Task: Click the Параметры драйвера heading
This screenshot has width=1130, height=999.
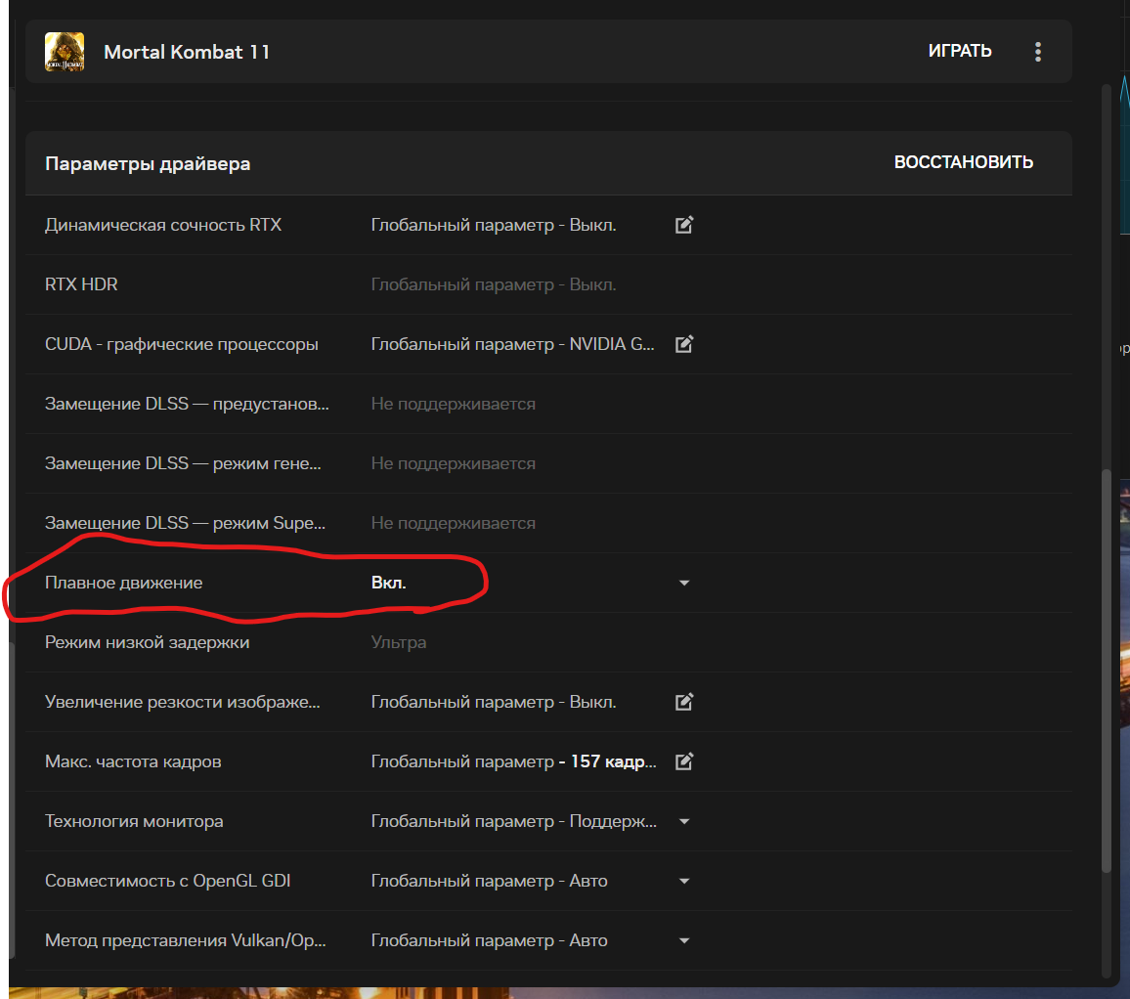Action: [x=148, y=163]
